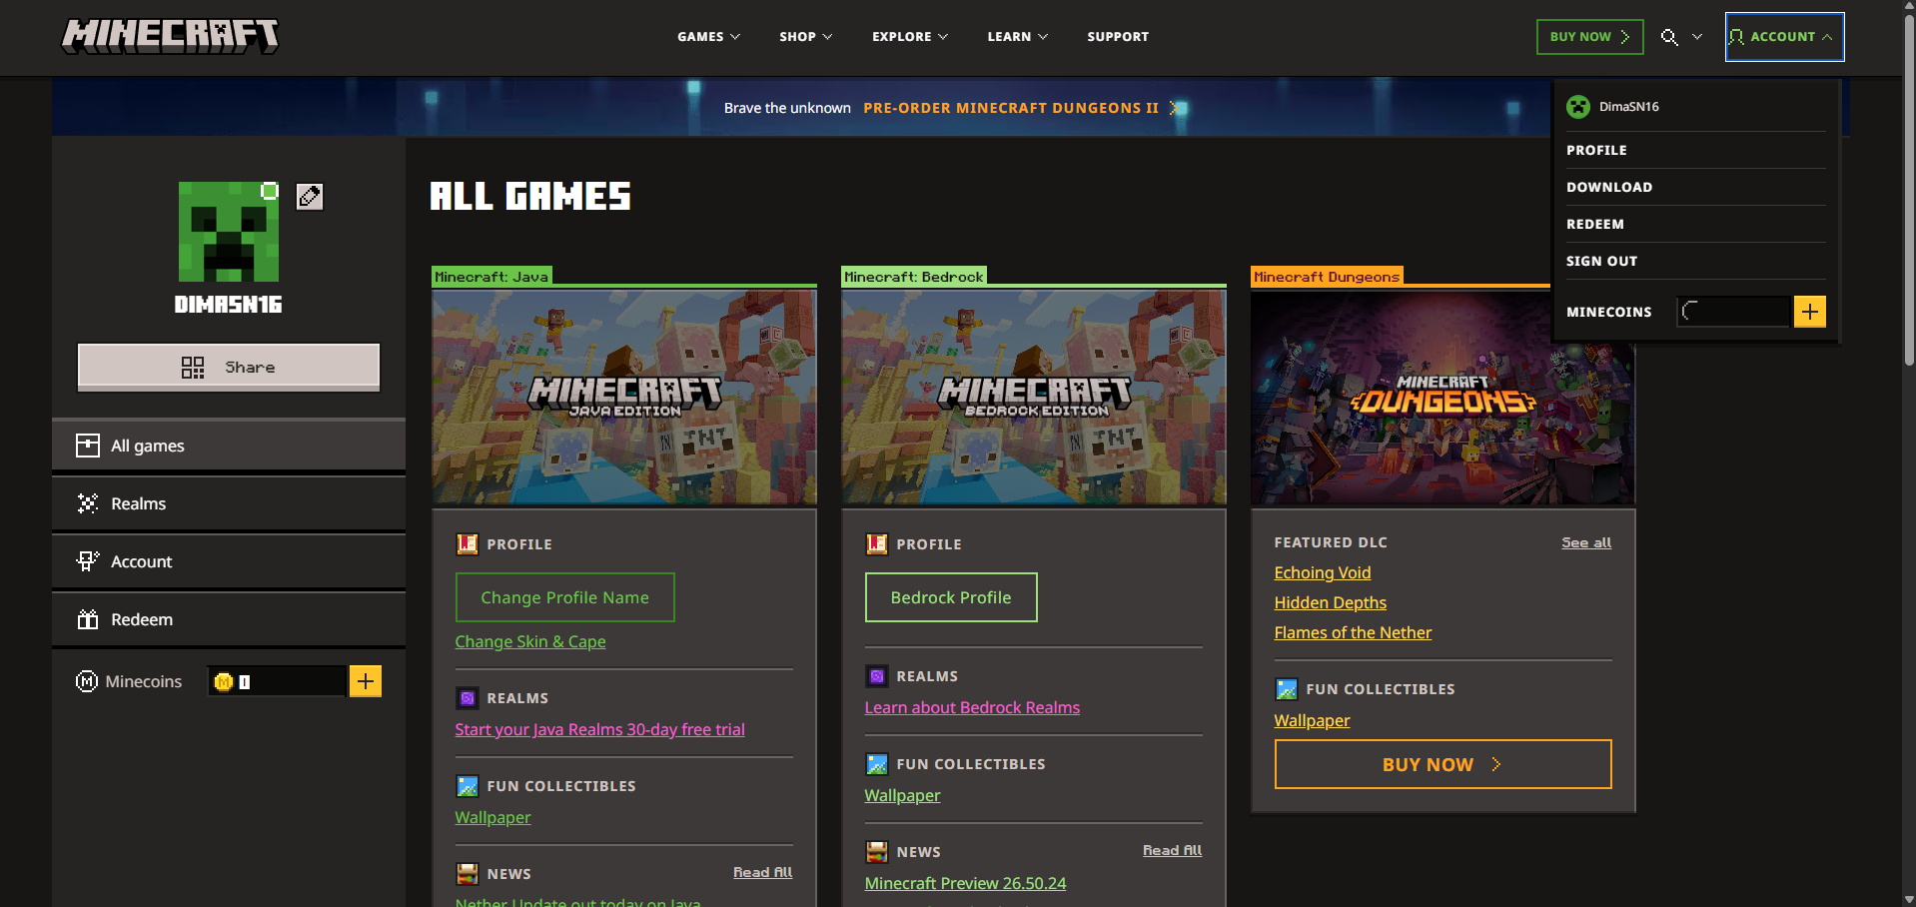Open the Java Wallpaper link
This screenshot has height=907, width=1916.
493,817
